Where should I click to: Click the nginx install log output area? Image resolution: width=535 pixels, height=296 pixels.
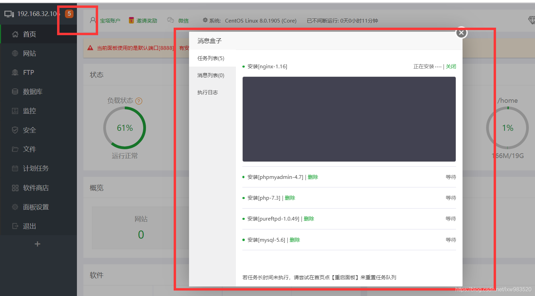click(349, 119)
